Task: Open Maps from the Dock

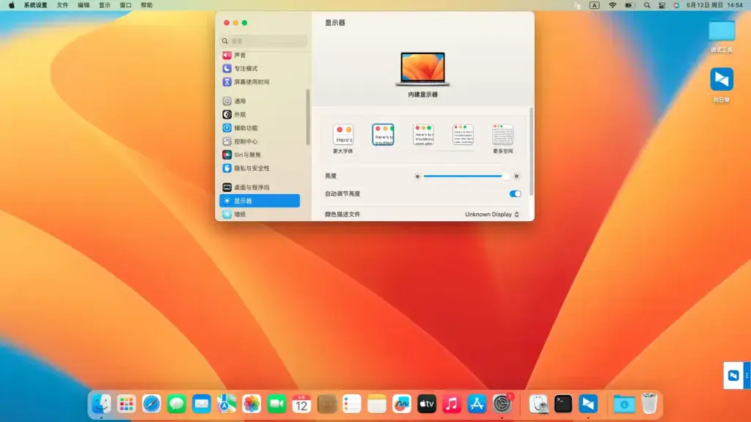Action: (x=227, y=404)
